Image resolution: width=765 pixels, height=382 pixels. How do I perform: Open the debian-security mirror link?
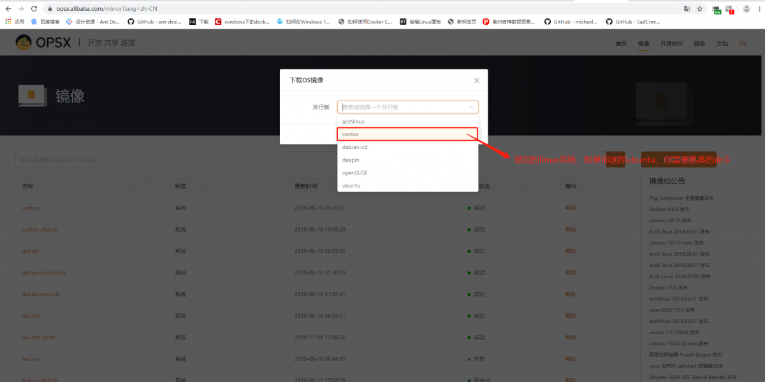click(x=41, y=294)
